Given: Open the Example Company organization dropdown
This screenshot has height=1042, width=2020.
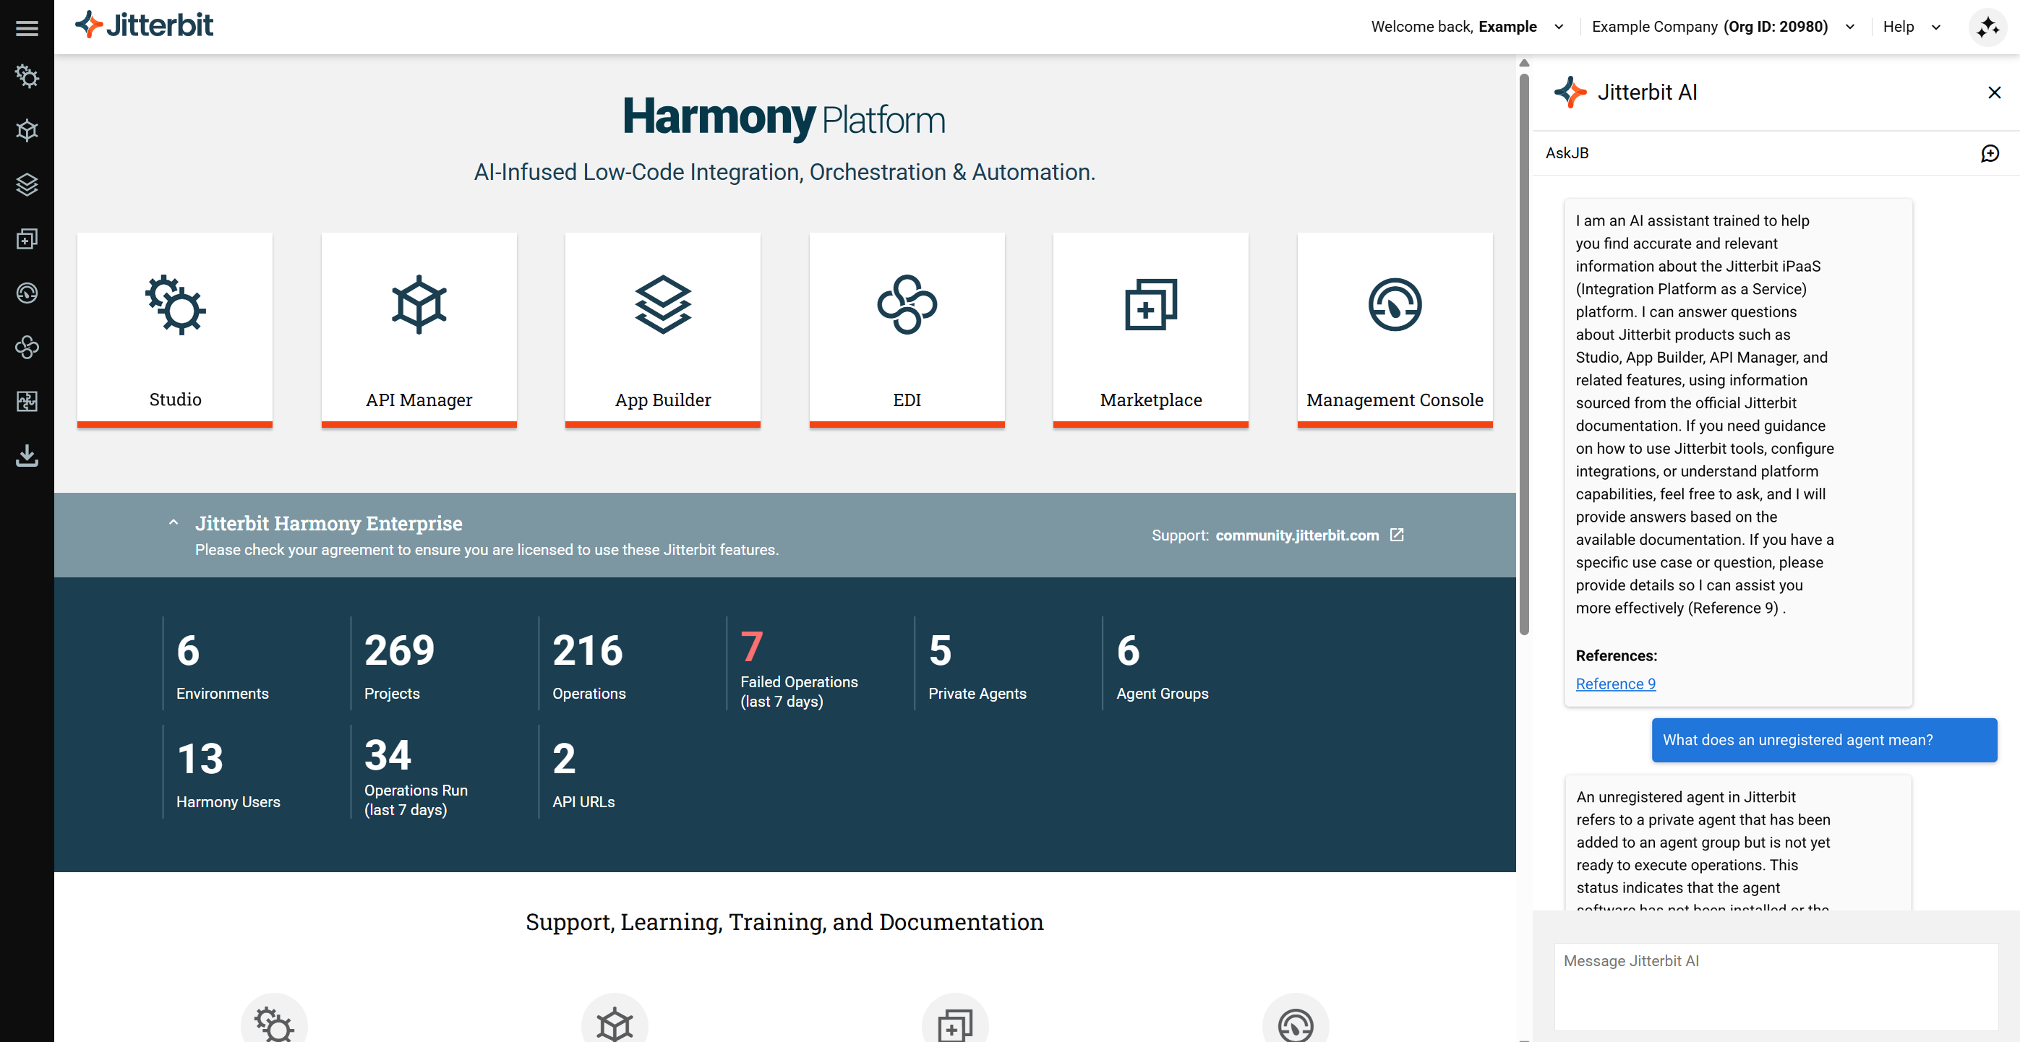Looking at the screenshot, I should click(1849, 27).
